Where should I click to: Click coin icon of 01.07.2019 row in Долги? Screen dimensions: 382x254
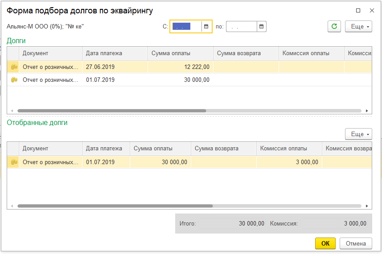coord(14,80)
